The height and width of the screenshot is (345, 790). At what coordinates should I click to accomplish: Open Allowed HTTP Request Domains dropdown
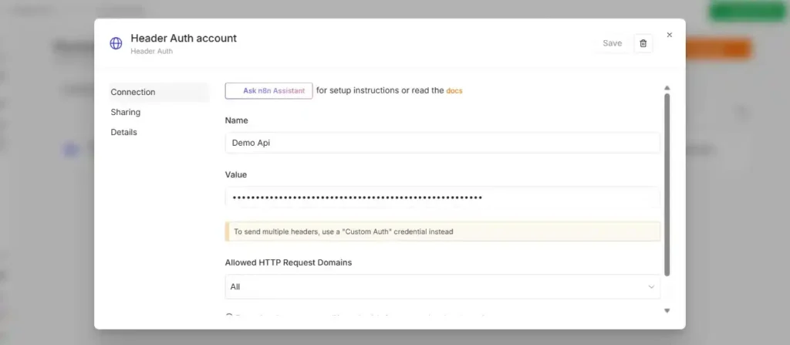click(442, 286)
